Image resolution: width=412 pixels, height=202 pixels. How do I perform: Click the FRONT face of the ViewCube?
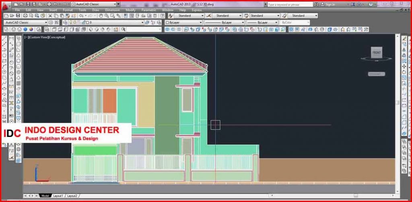376,53
